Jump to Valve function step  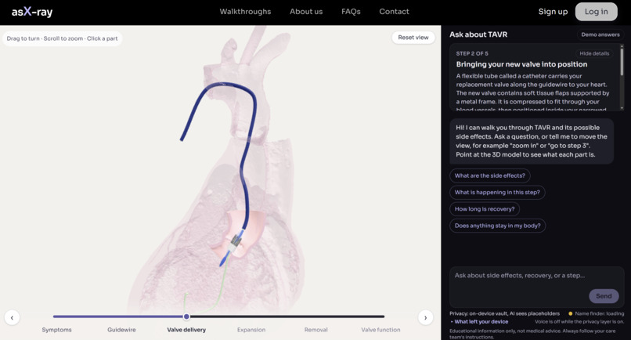(x=380, y=330)
